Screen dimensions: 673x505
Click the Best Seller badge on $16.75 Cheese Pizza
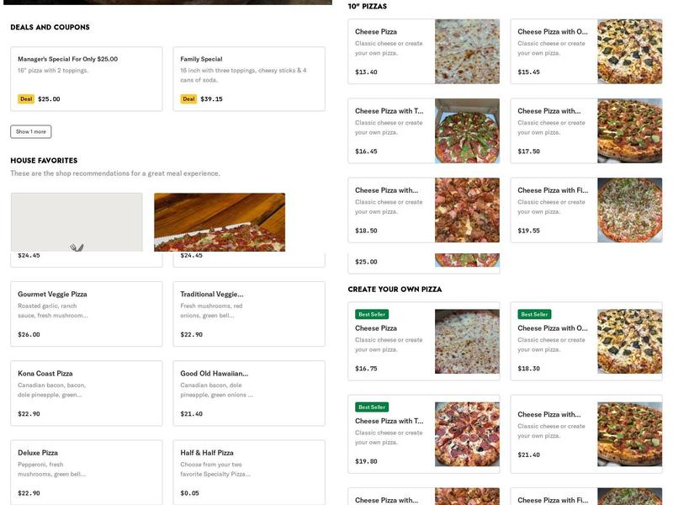pyautogui.click(x=371, y=312)
